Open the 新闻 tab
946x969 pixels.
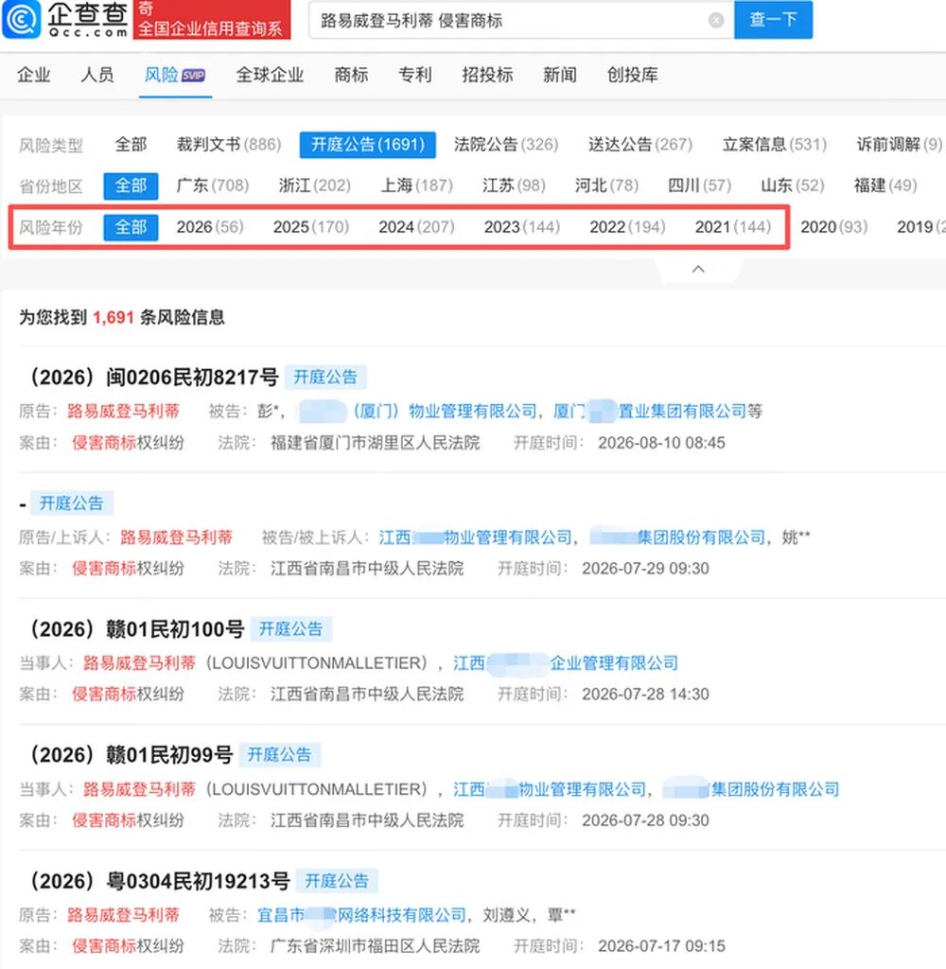click(x=560, y=75)
